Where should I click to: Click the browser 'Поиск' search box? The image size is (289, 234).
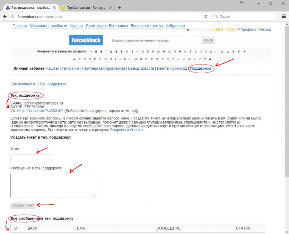[x=244, y=17]
